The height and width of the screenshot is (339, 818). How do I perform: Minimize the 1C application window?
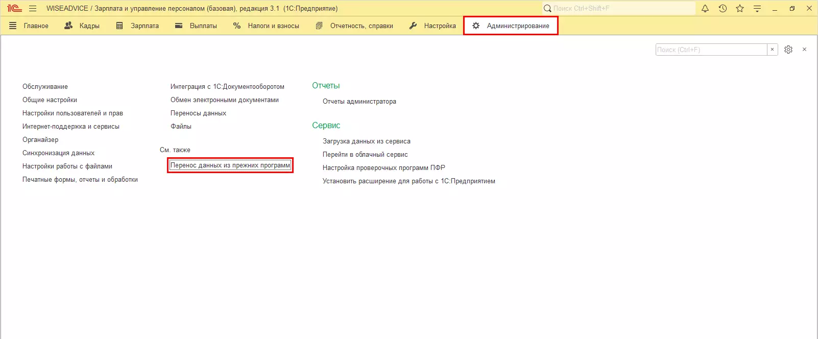775,9
